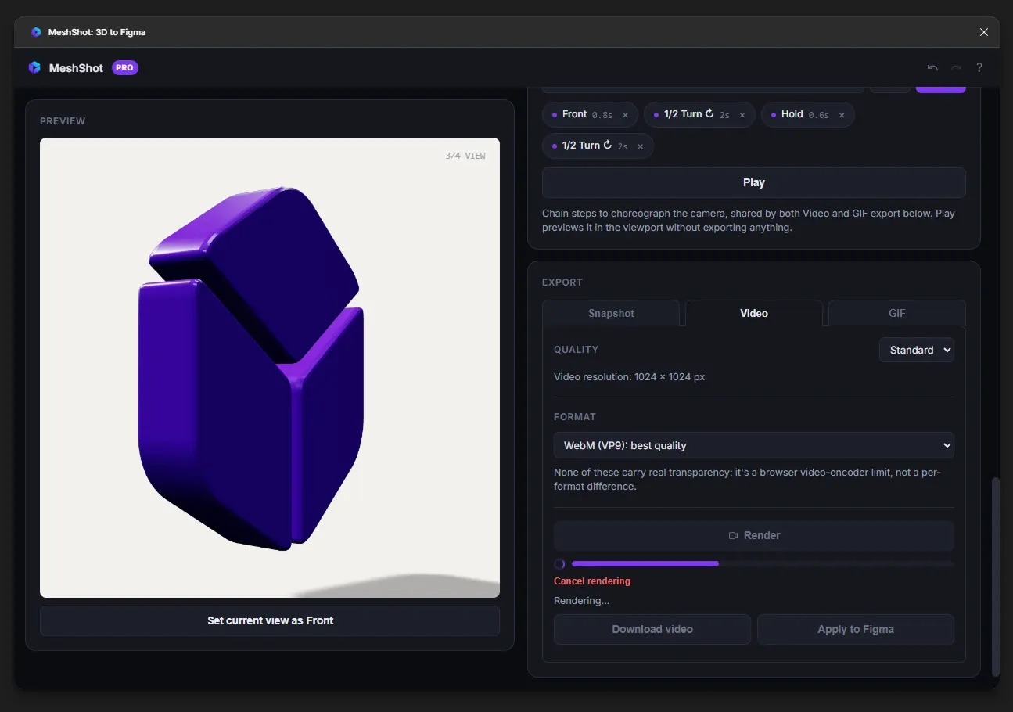Viewport: 1013px width, 712px height.
Task: Click the 0.8s duration on the Front step
Action: (x=602, y=115)
